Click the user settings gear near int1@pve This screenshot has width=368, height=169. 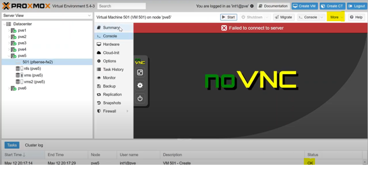click(252, 6)
